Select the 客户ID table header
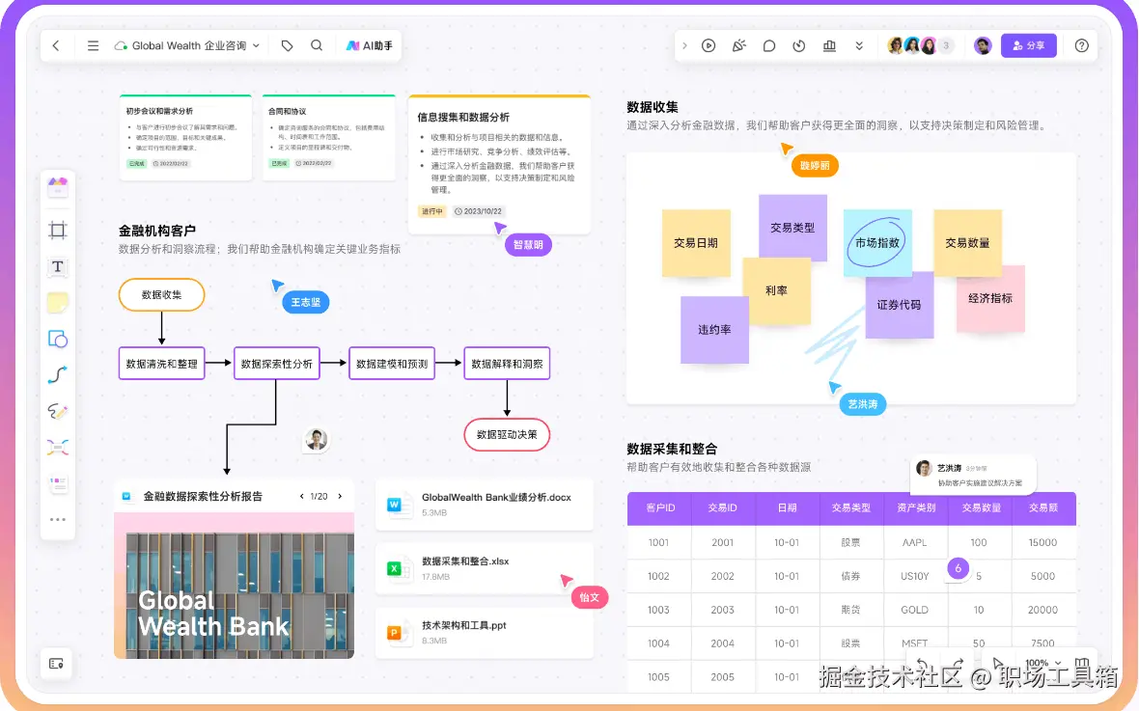This screenshot has height=711, width=1139. click(x=659, y=507)
